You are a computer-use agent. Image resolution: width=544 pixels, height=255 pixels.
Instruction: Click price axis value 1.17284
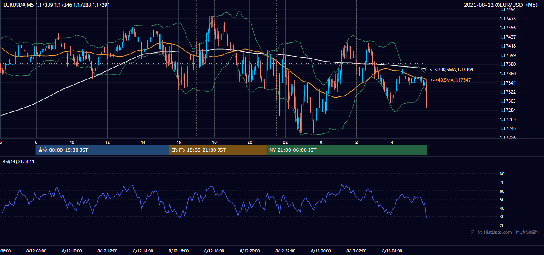pos(507,110)
